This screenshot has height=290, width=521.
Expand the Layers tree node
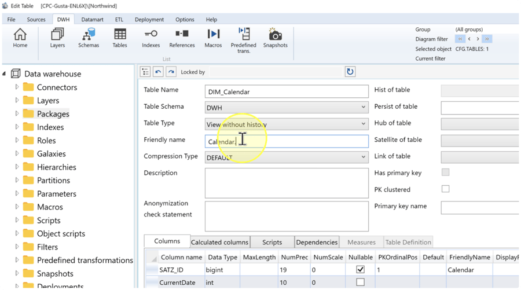pos(17,100)
